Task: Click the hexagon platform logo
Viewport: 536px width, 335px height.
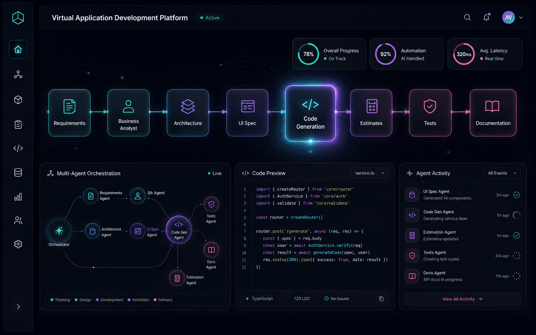Action: (x=18, y=18)
